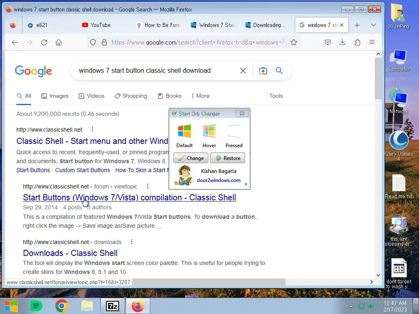Close the Start Orb Changer window

242,114
